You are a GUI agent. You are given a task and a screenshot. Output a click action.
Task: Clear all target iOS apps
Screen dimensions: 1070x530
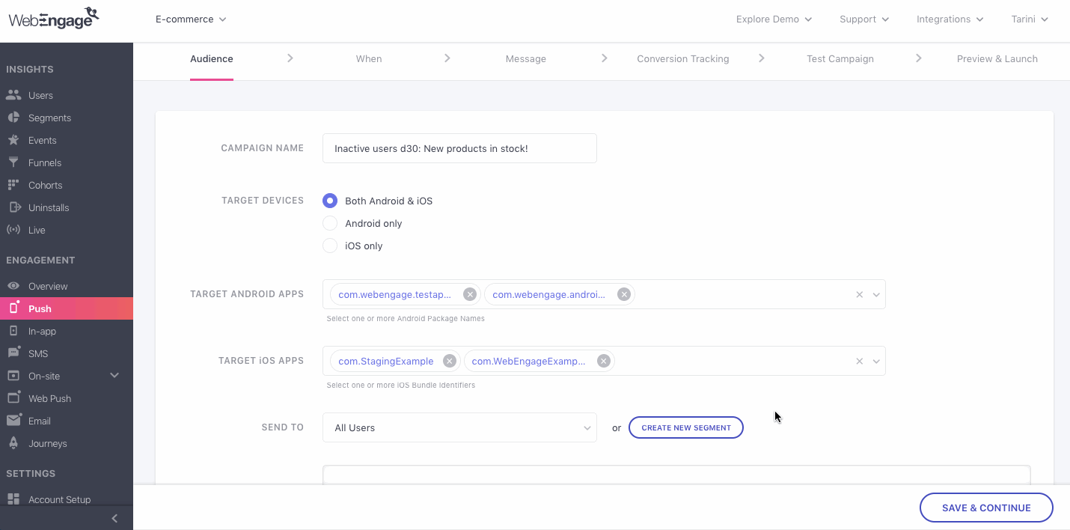860,362
